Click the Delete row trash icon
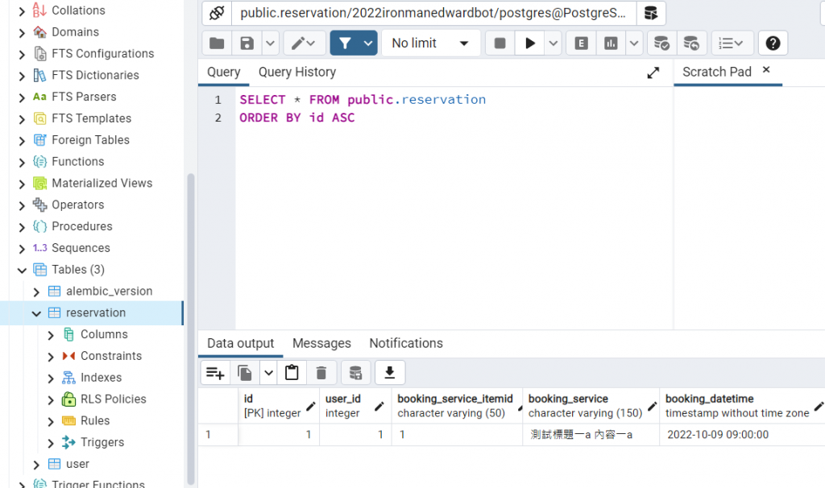This screenshot has height=488, width=825. [x=321, y=373]
